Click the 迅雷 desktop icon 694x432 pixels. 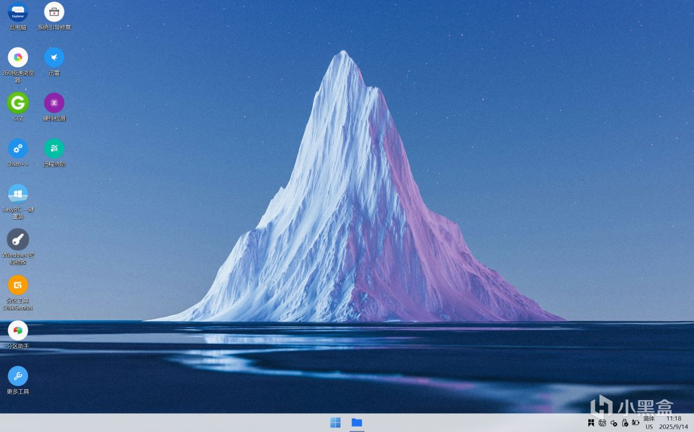[x=54, y=62]
